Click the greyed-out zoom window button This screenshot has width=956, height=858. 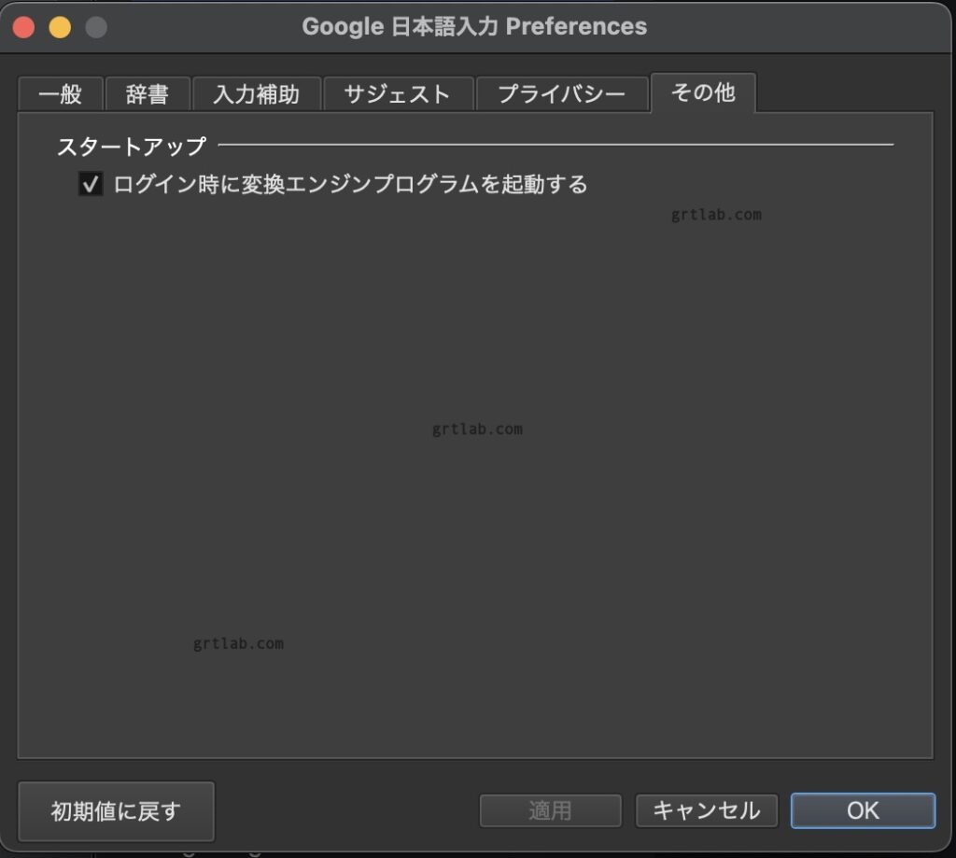[96, 27]
